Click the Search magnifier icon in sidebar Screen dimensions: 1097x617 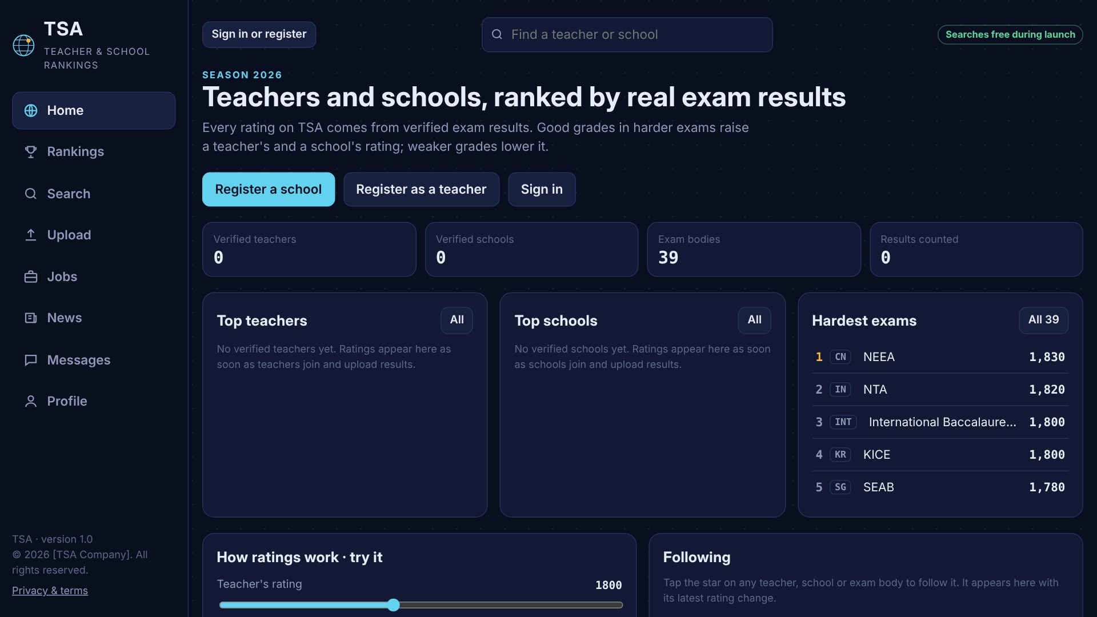tap(31, 194)
